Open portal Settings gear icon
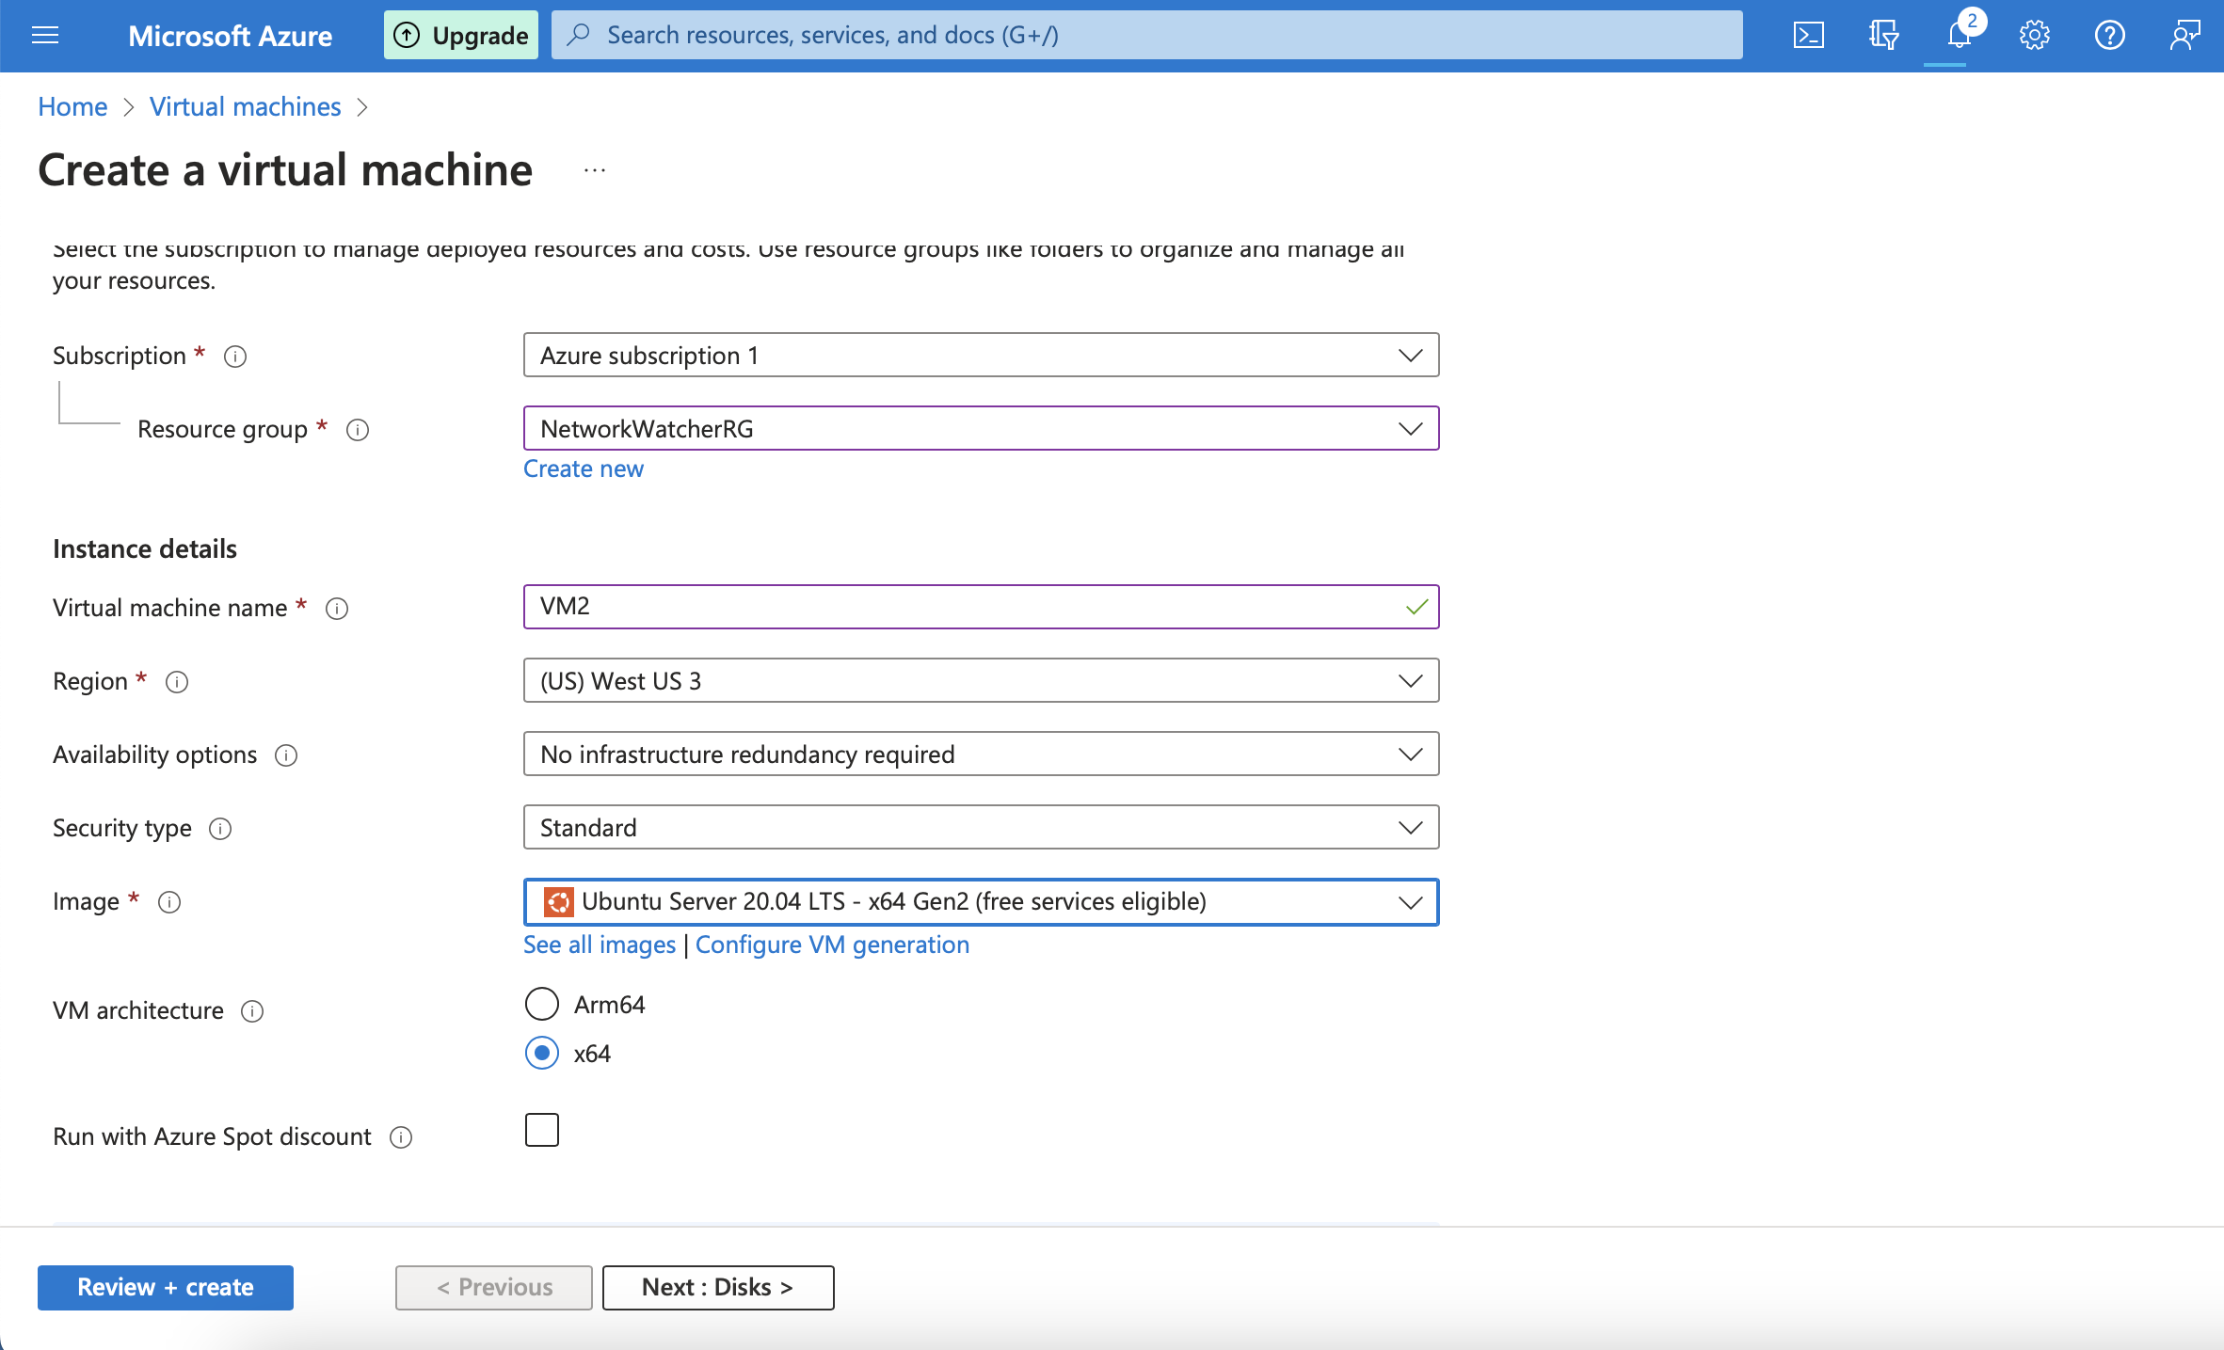Image resolution: width=2224 pixels, height=1350 pixels. pyautogui.click(x=2034, y=36)
